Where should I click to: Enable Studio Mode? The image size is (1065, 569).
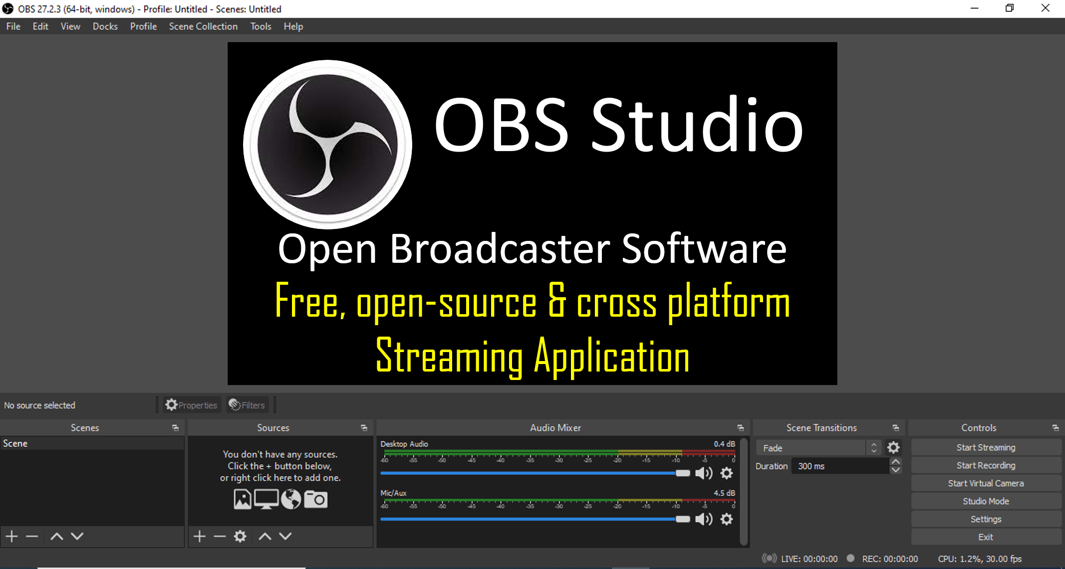click(x=986, y=501)
